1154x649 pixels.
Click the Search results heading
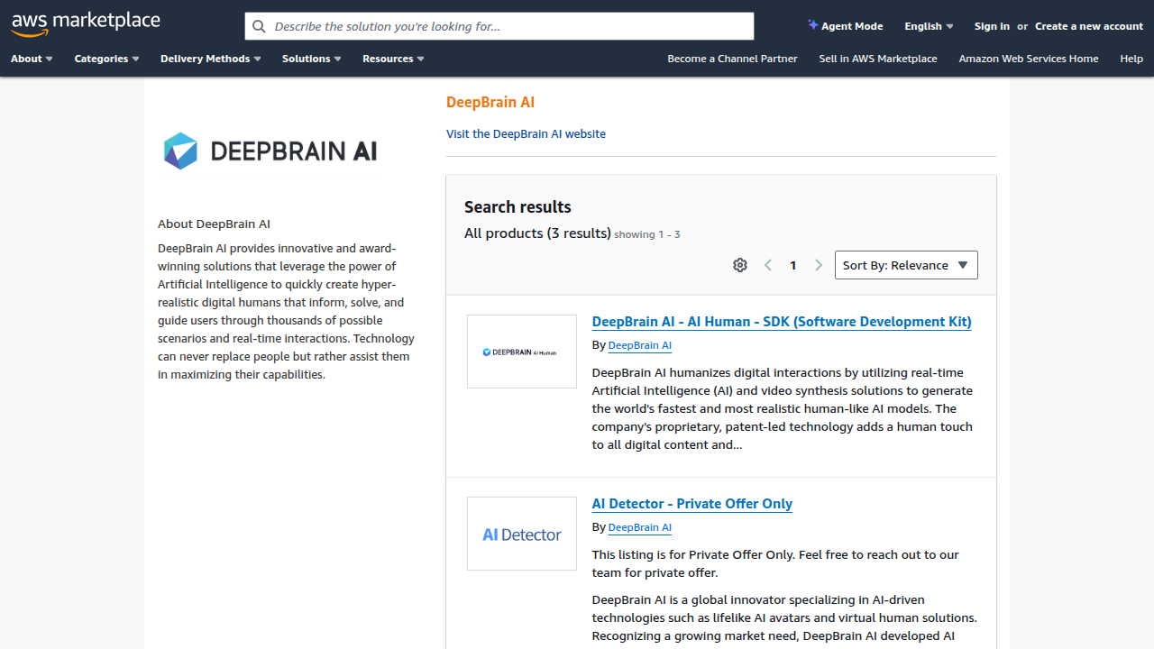(x=517, y=206)
